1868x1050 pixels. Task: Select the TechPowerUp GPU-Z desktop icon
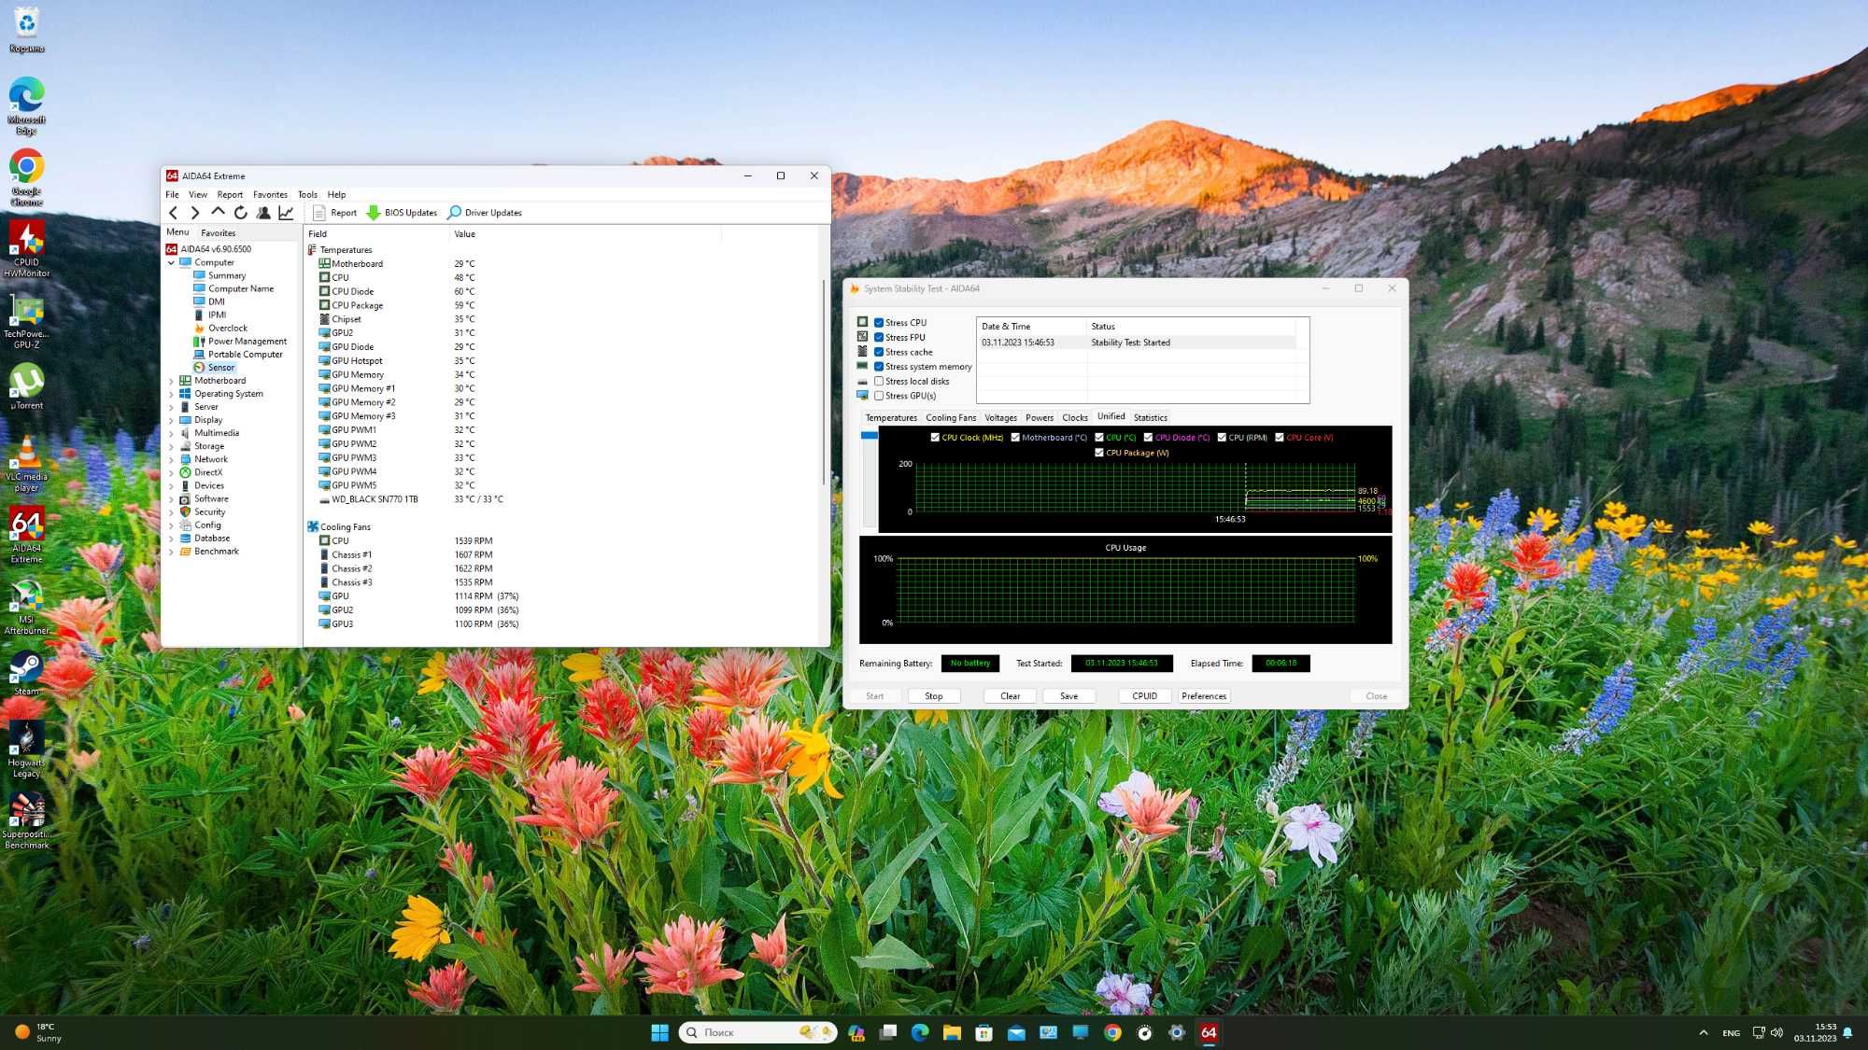[27, 321]
